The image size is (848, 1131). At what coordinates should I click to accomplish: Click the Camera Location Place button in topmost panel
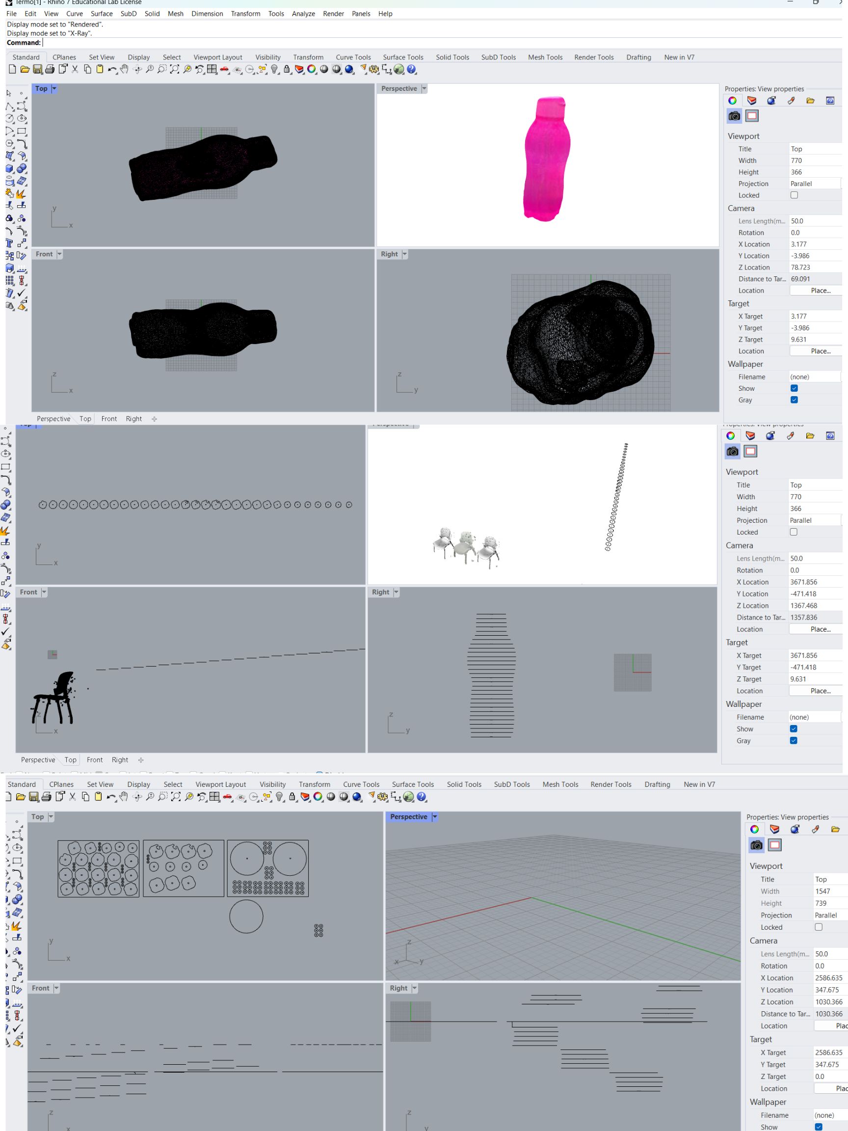(x=820, y=291)
